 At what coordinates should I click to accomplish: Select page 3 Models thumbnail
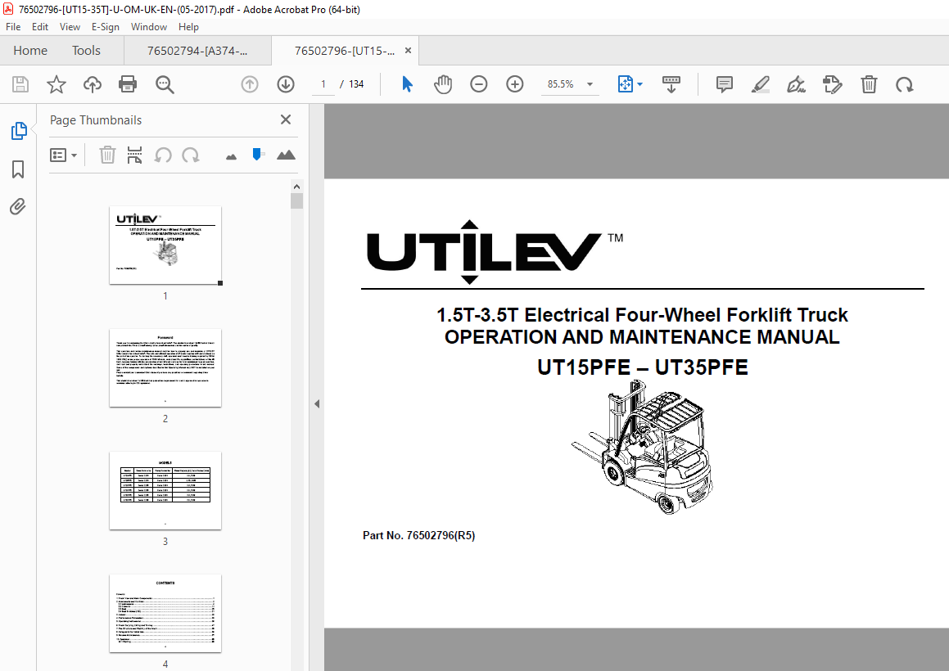point(165,491)
